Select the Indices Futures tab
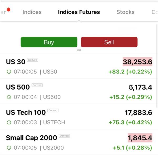Image resolution: width=158 pixels, height=158 pixels. click(x=79, y=12)
